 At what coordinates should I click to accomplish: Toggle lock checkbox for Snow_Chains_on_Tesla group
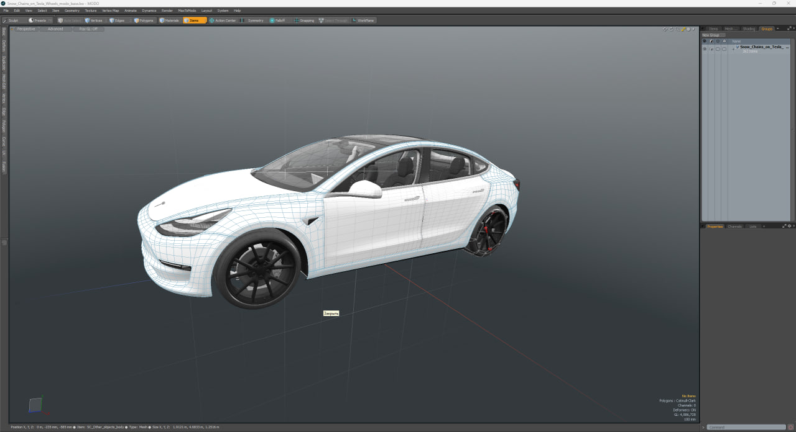tap(724, 48)
